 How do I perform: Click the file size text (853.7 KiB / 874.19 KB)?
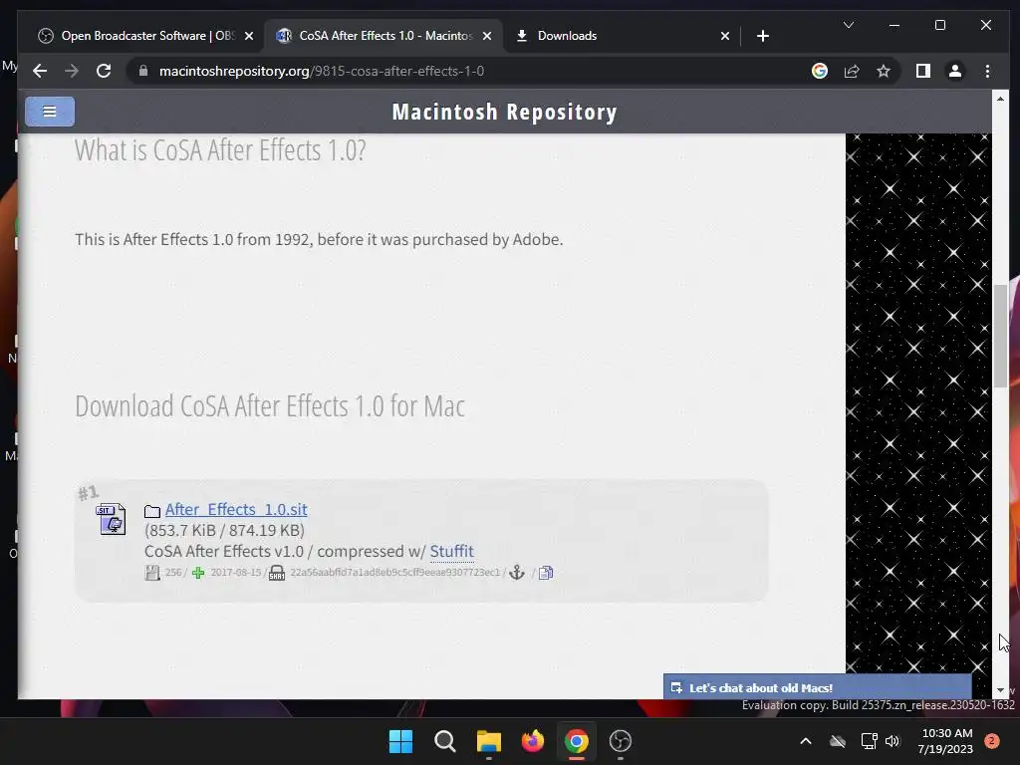coord(224,530)
